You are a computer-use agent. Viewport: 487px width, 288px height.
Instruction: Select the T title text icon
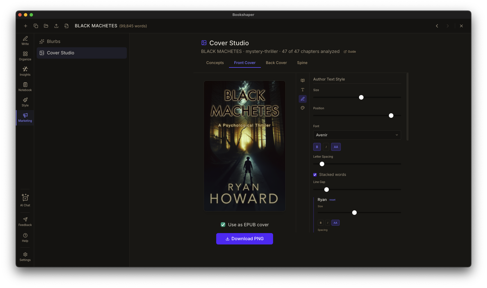tap(302, 90)
